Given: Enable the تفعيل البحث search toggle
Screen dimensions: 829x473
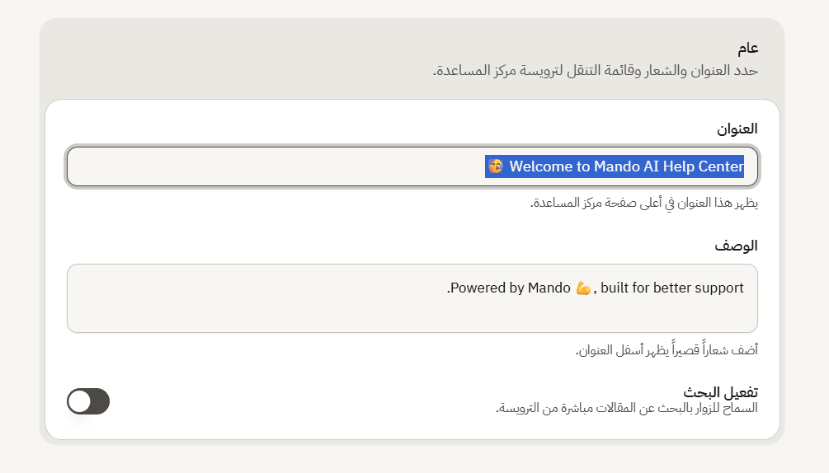Looking at the screenshot, I should click(x=88, y=401).
